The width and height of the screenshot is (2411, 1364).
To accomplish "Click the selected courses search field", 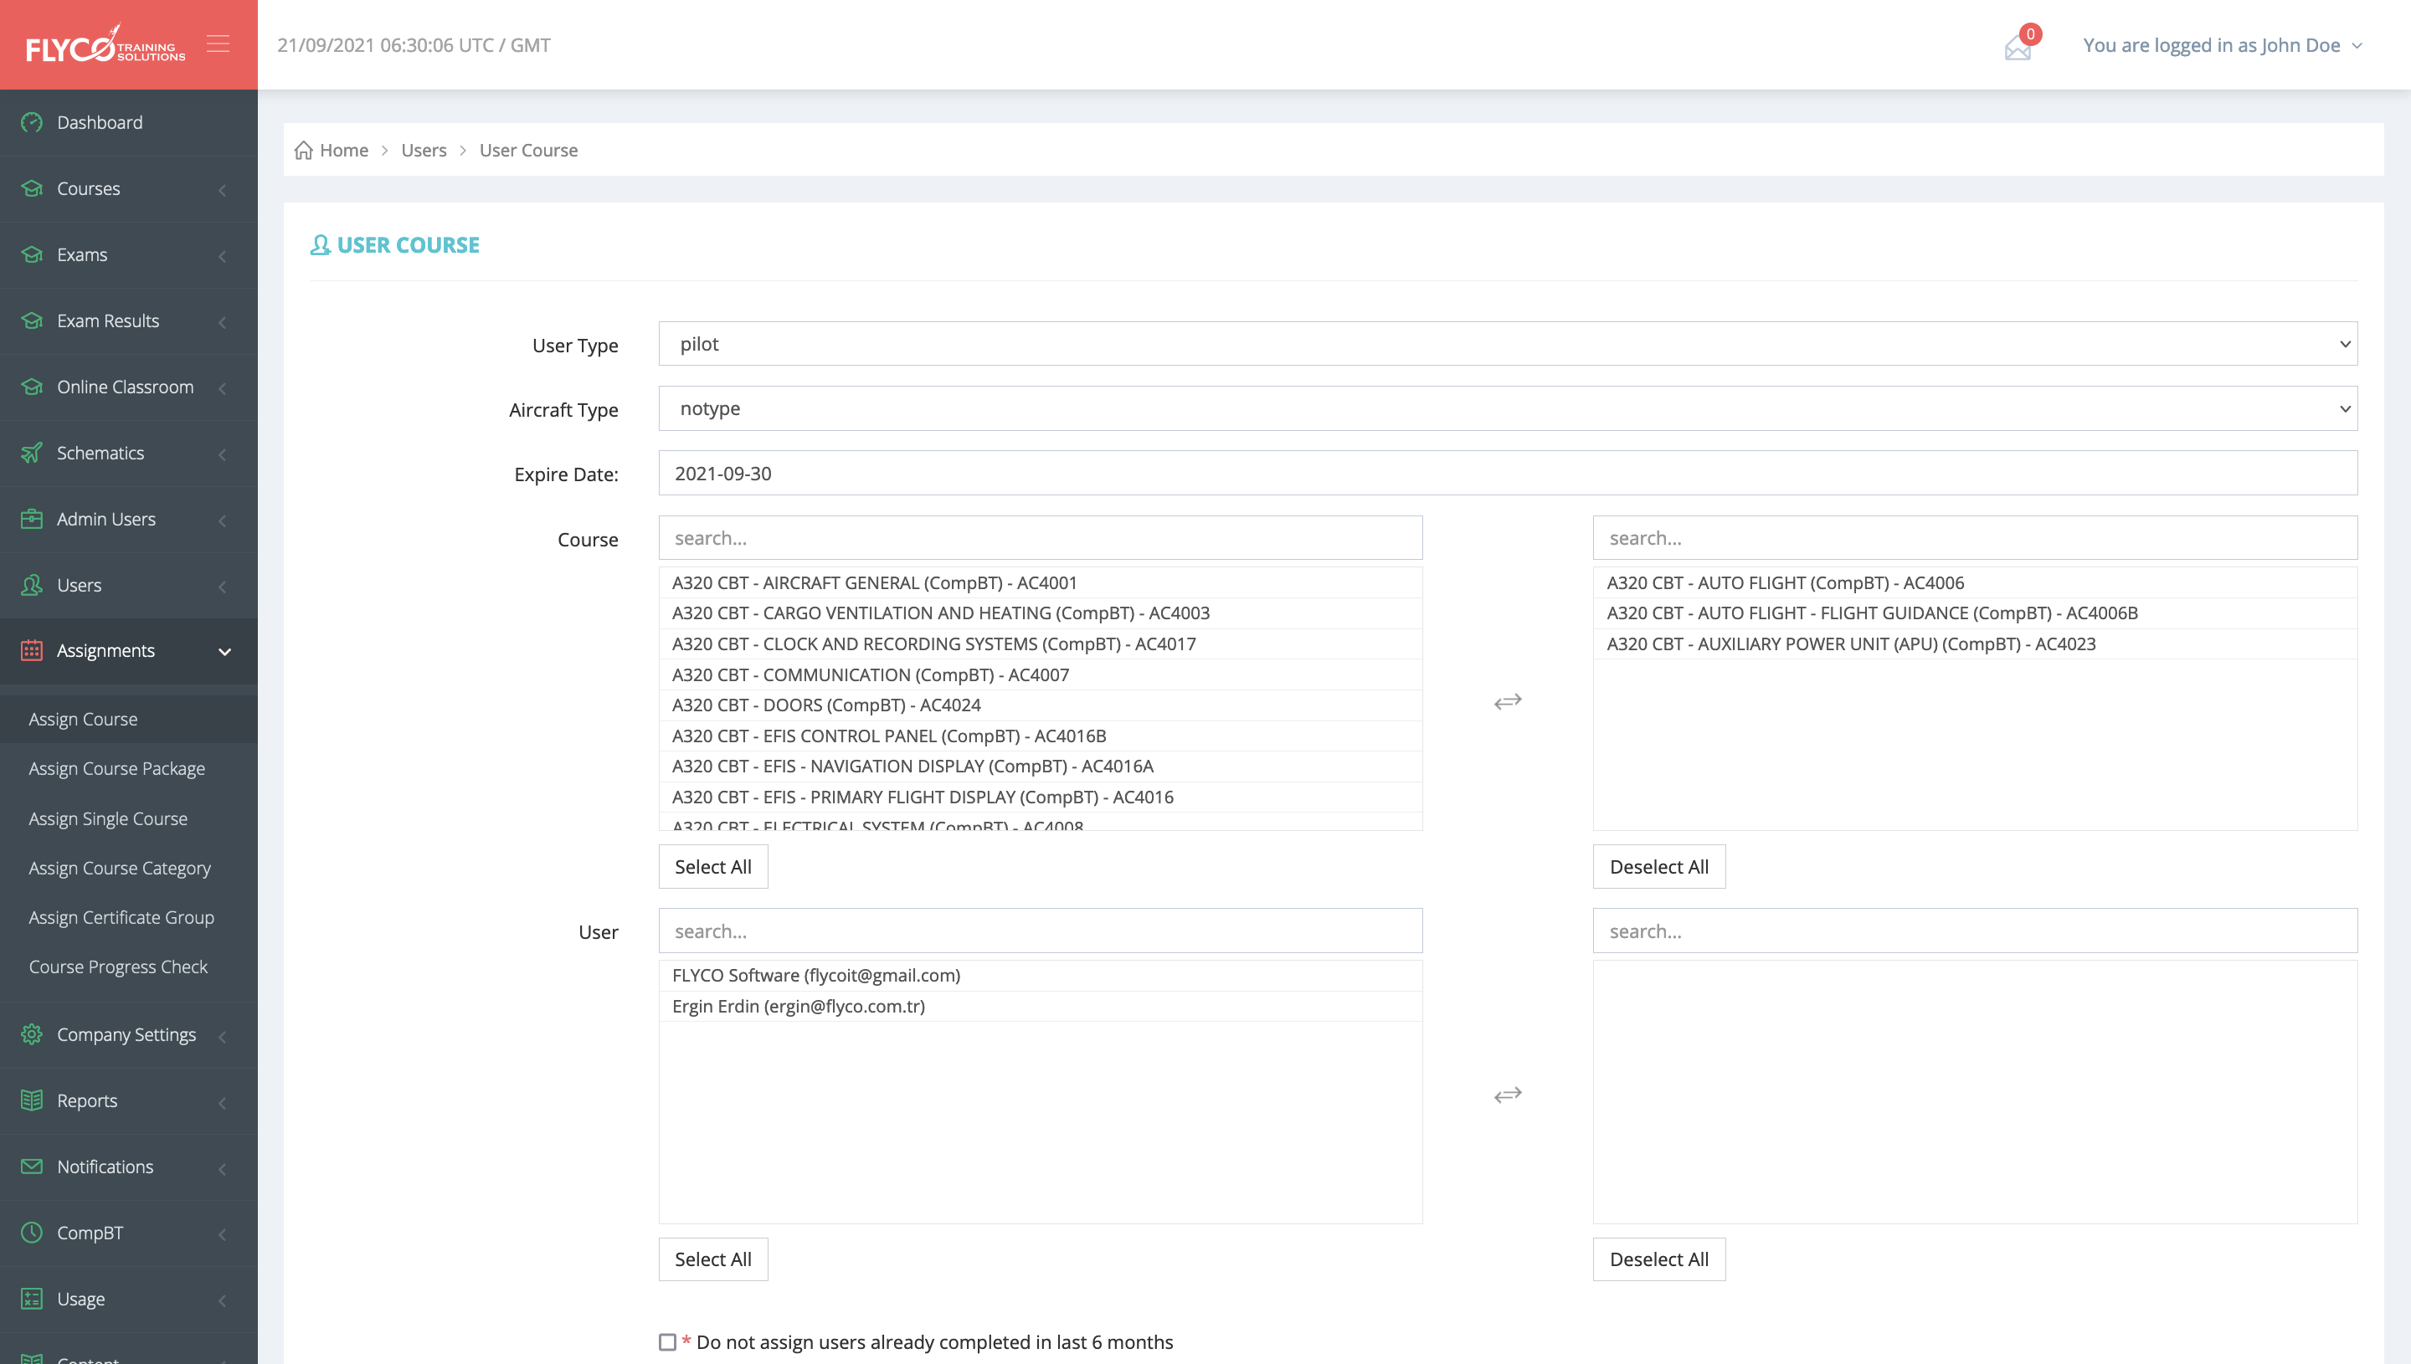I will point(1976,538).
